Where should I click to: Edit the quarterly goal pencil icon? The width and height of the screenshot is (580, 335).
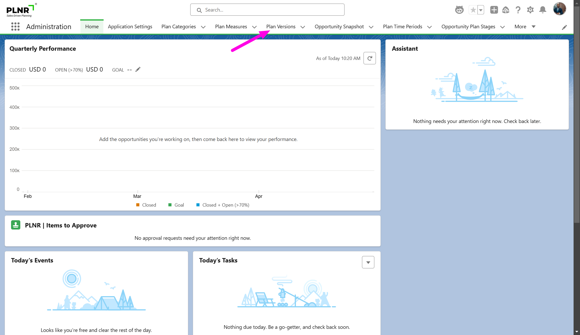click(138, 69)
